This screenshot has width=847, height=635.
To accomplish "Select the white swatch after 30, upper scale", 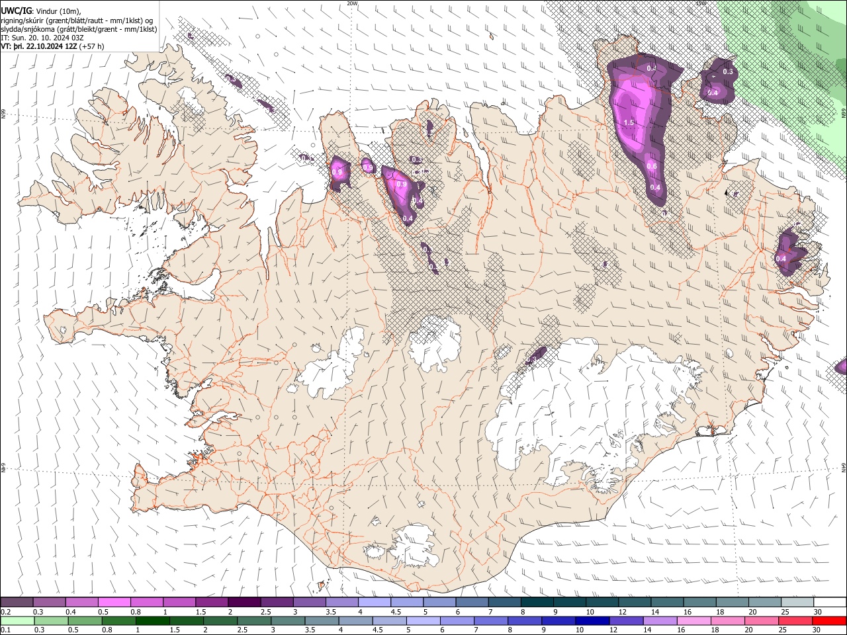I will point(830,602).
